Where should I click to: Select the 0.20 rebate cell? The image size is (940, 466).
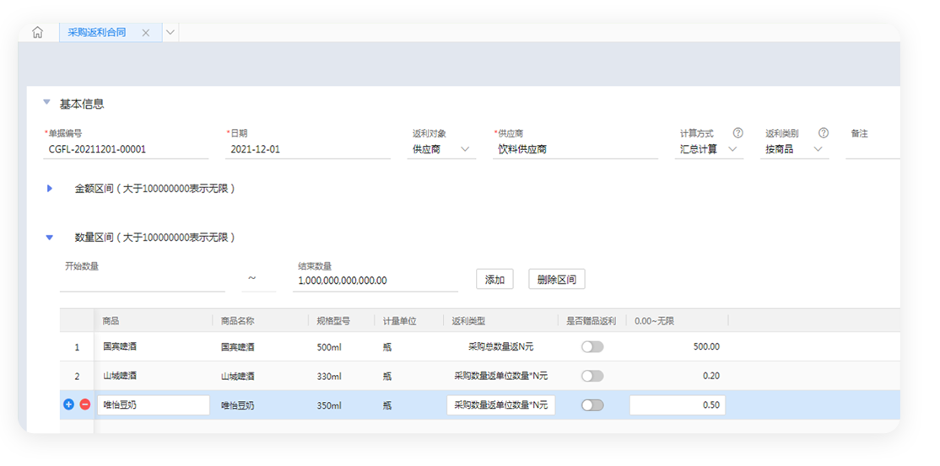point(678,376)
